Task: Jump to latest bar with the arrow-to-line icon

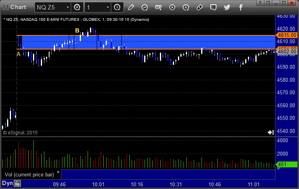Action: click(x=271, y=132)
